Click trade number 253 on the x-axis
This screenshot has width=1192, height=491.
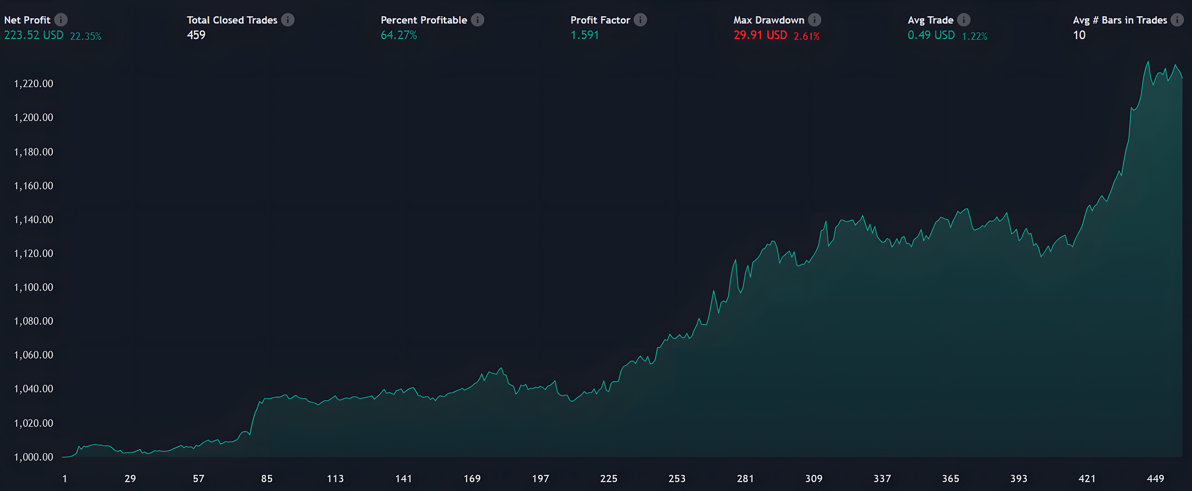pyautogui.click(x=677, y=479)
